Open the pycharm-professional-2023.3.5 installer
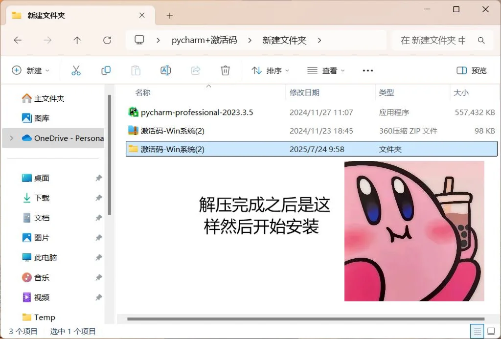501x339 pixels. [x=197, y=112]
